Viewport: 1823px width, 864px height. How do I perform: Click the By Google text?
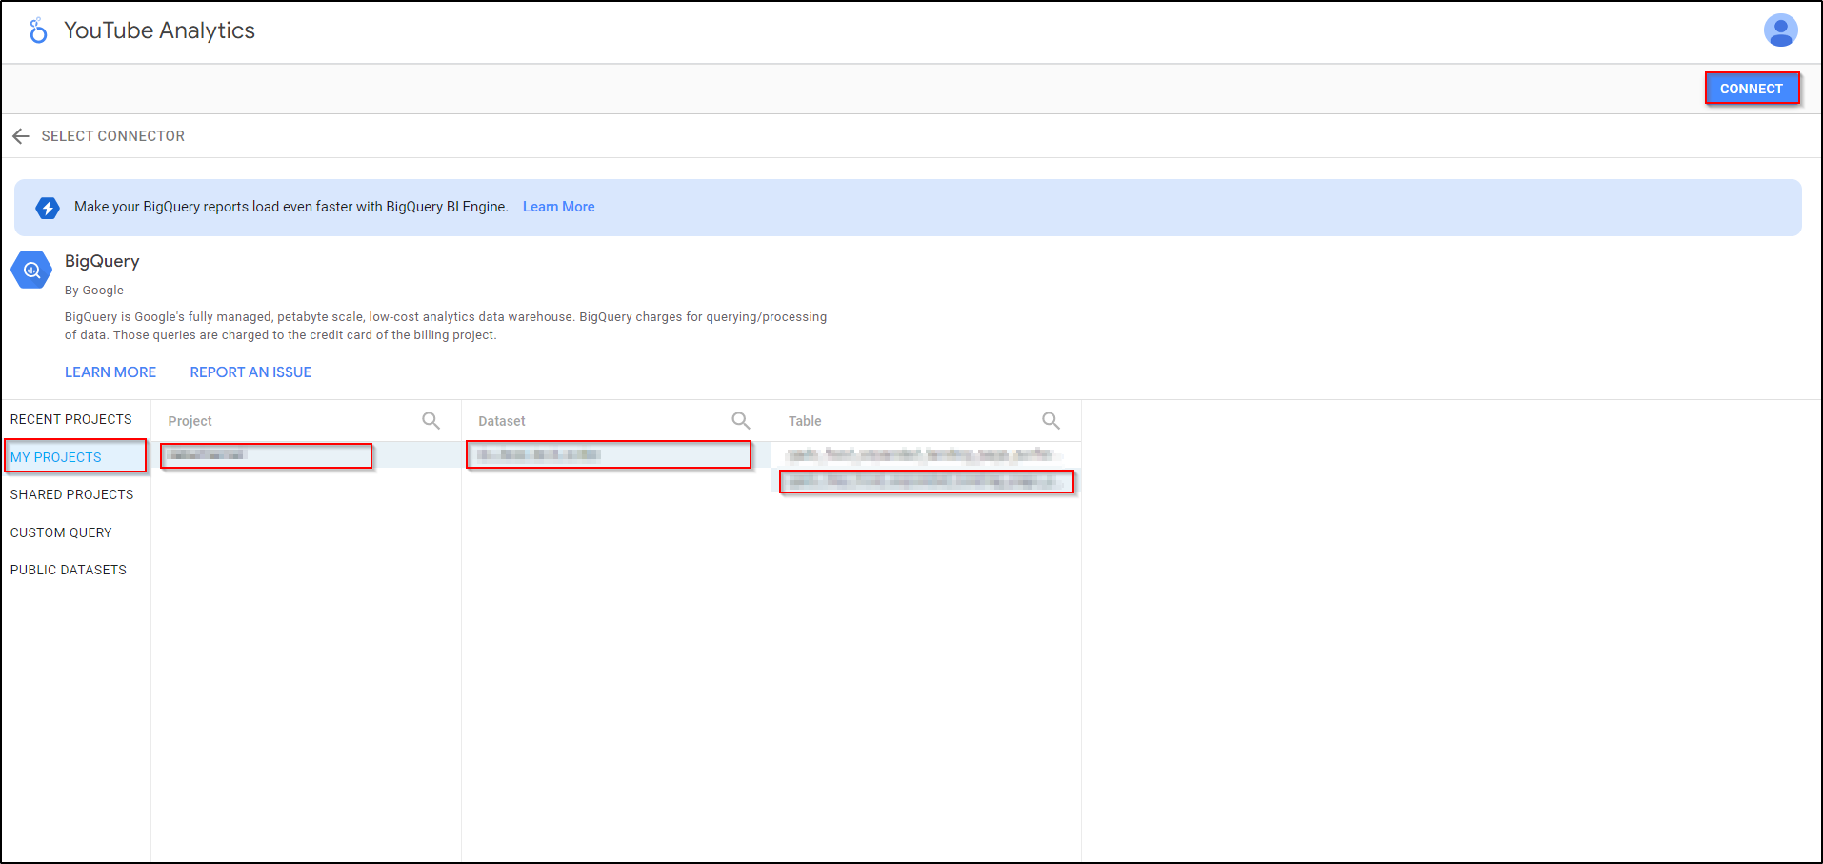pyautogui.click(x=94, y=291)
